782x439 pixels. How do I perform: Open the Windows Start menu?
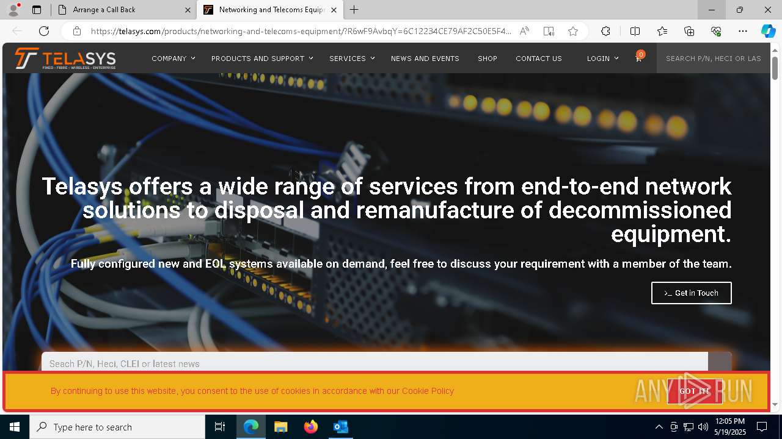pyautogui.click(x=15, y=427)
